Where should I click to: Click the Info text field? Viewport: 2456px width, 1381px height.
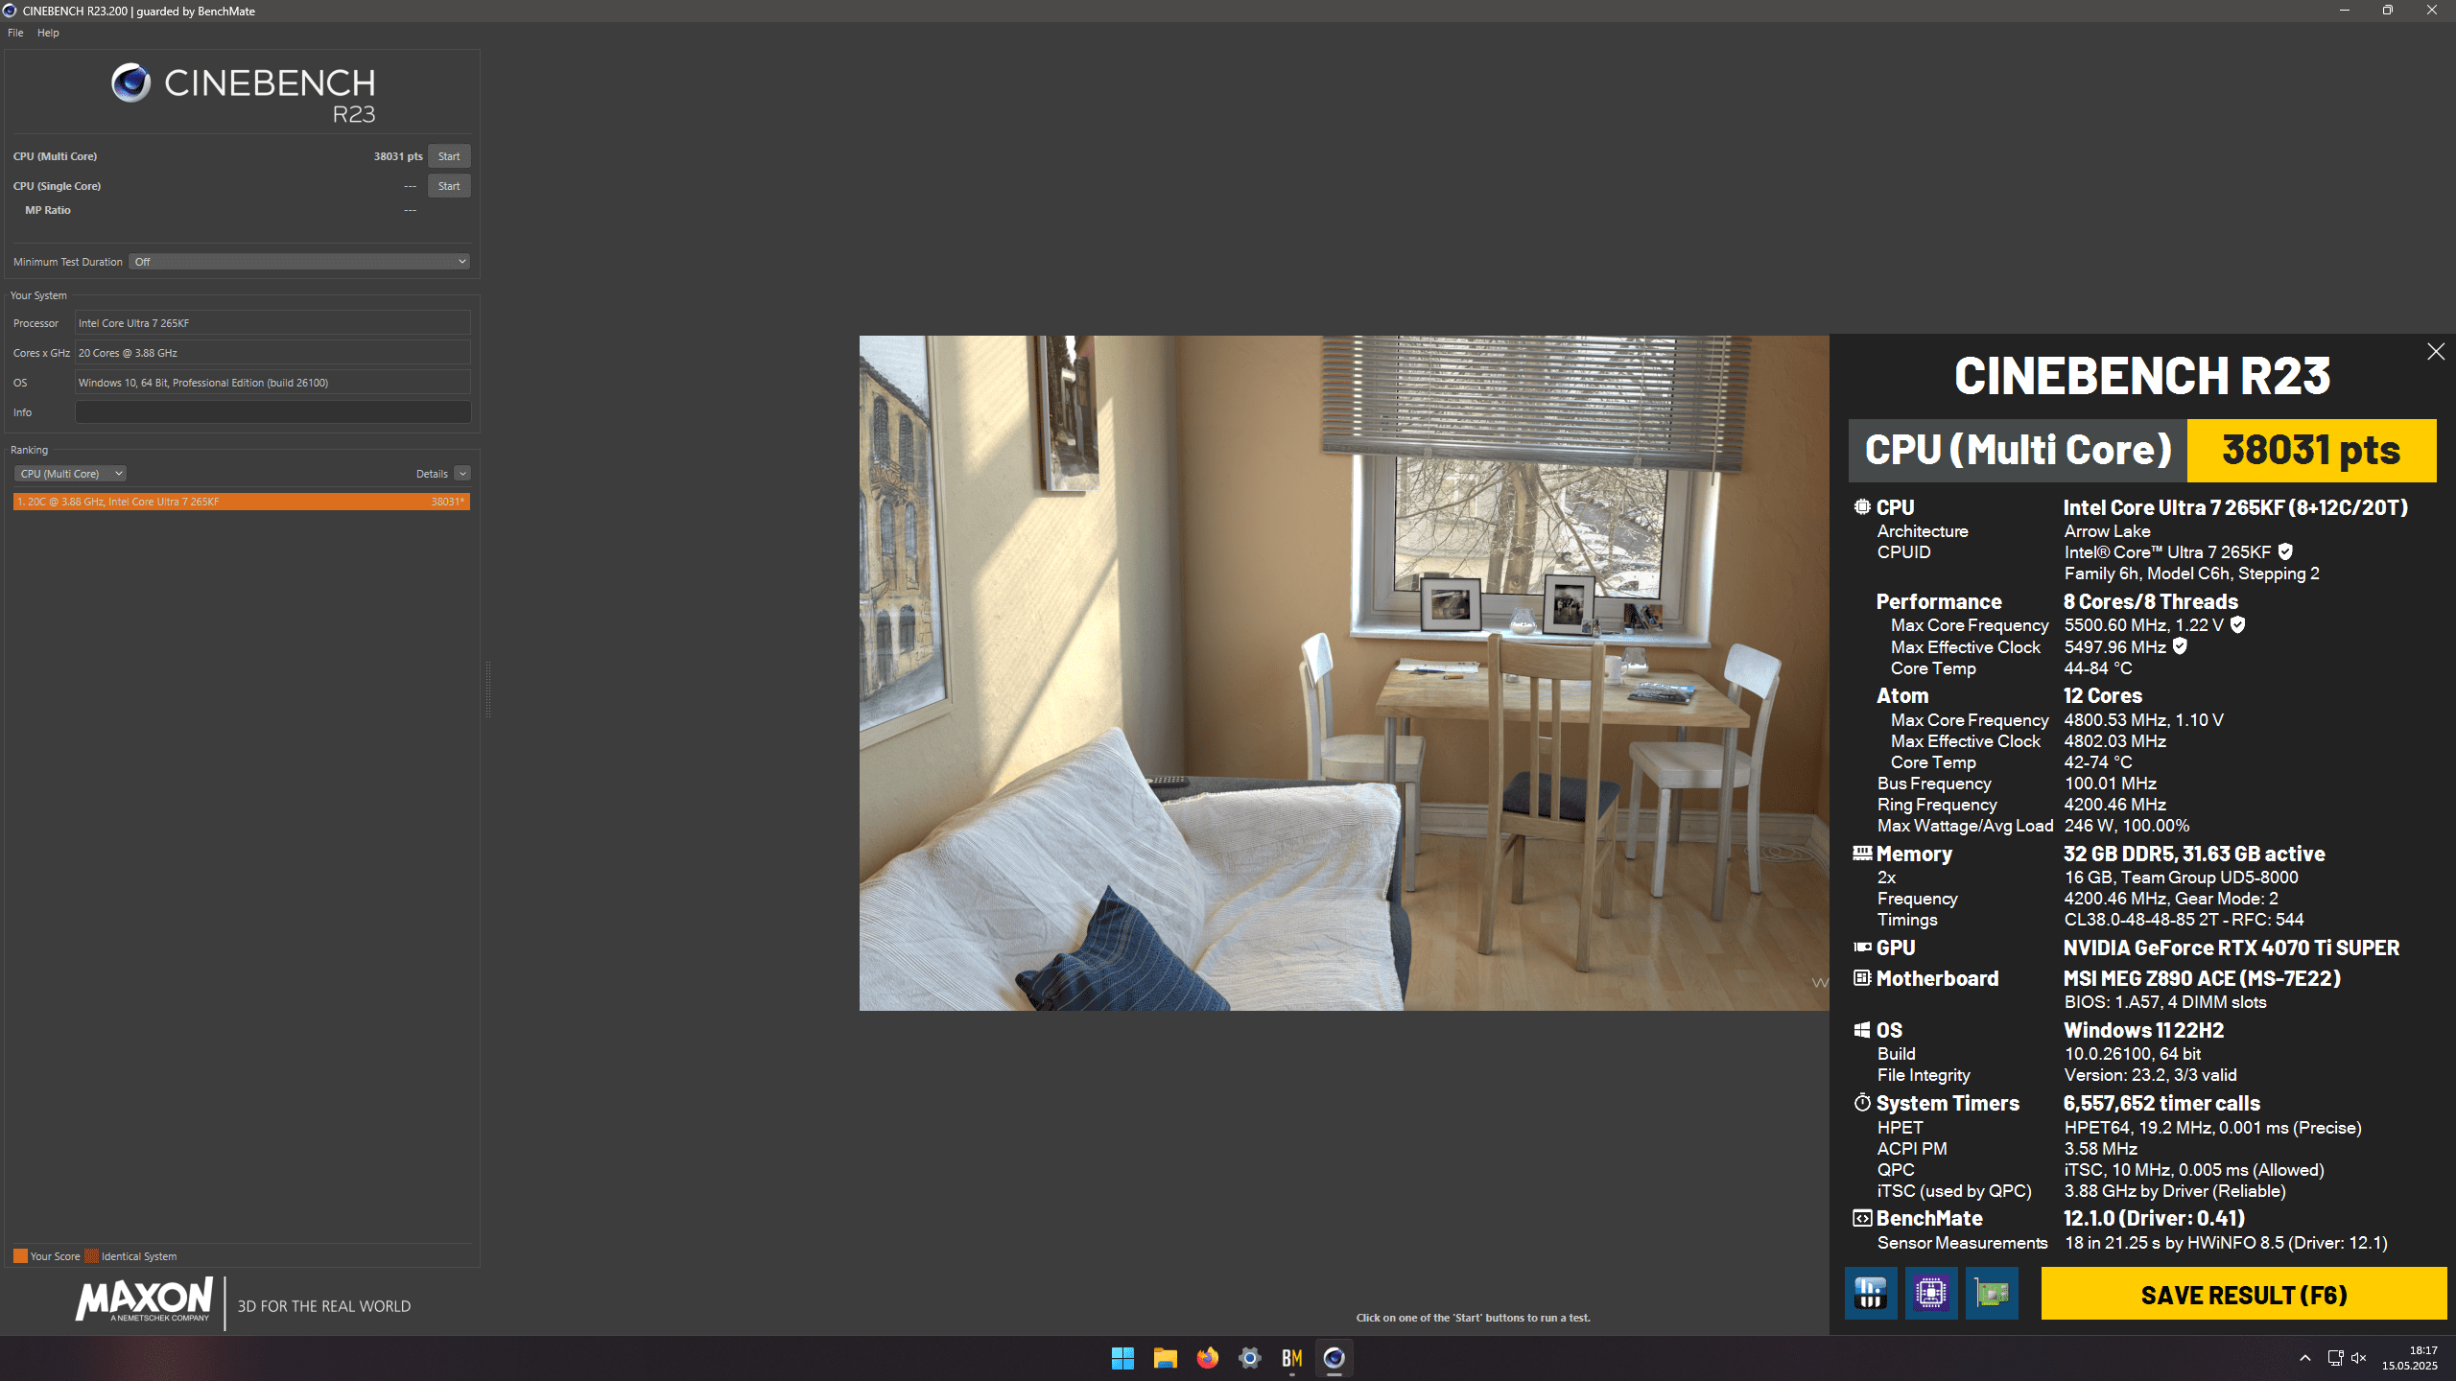(272, 412)
